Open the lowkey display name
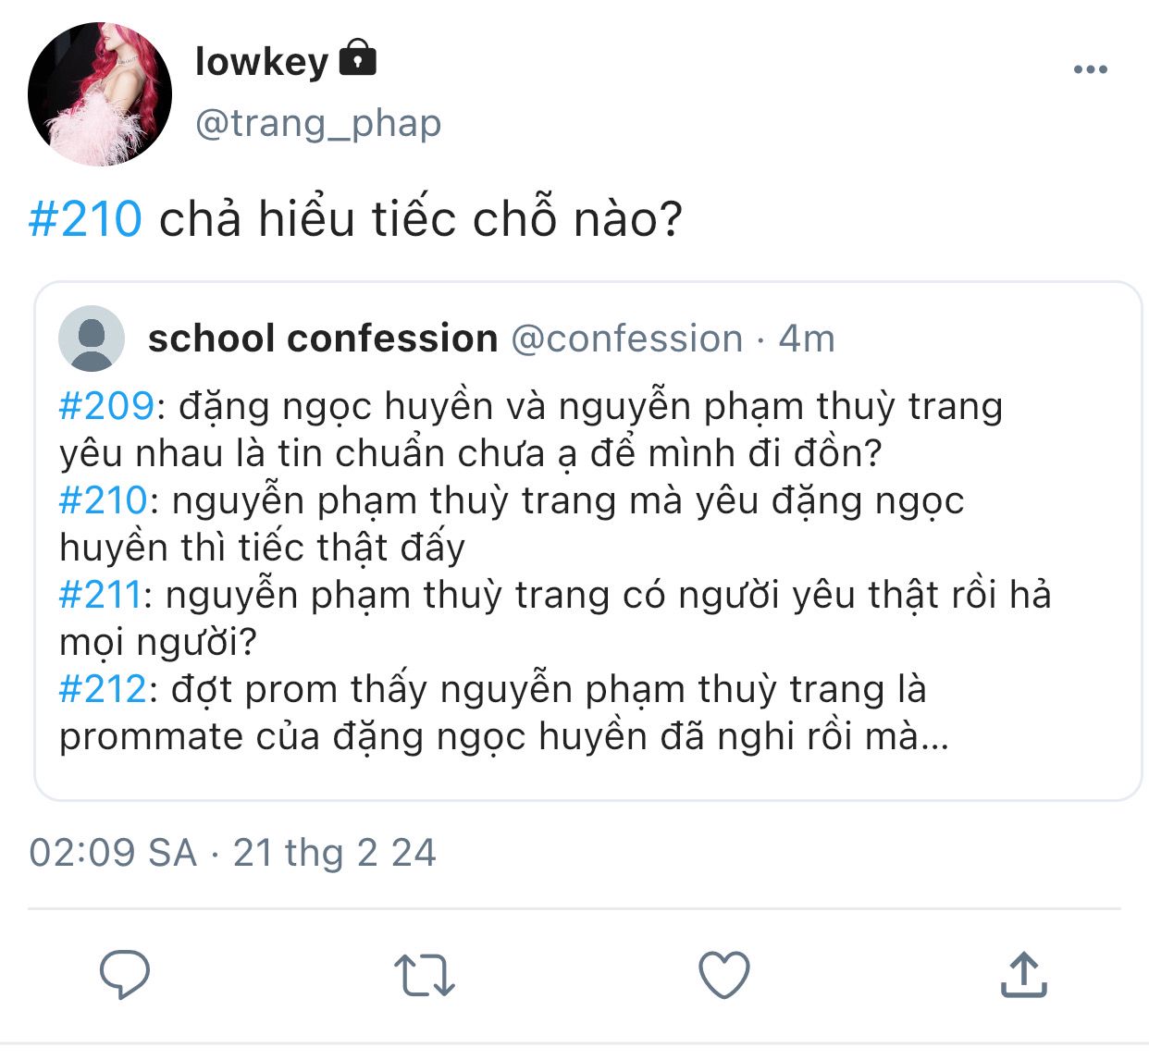Viewport: 1149px width, 1060px height. click(x=262, y=61)
